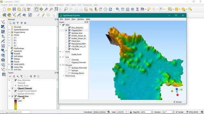The width and height of the screenshot is (204, 114).
Task: Click the Map Tips speech bubble icon
Action: [149, 9]
